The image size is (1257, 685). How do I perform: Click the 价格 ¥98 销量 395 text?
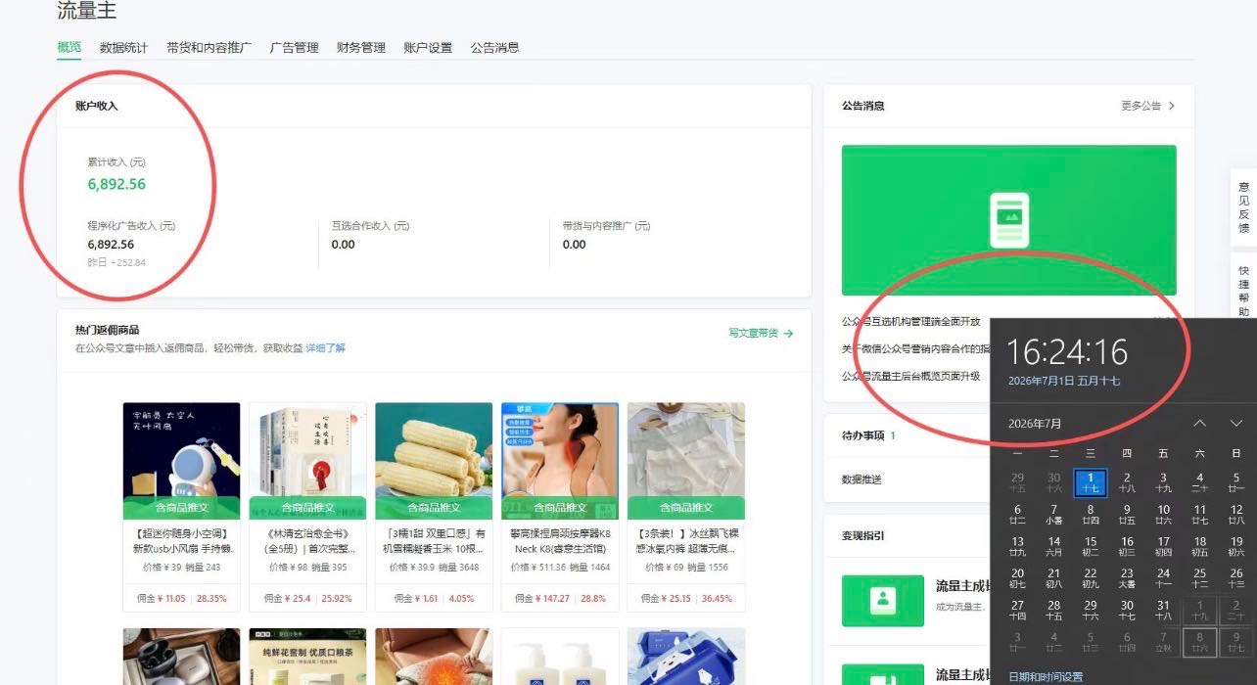pos(307,568)
